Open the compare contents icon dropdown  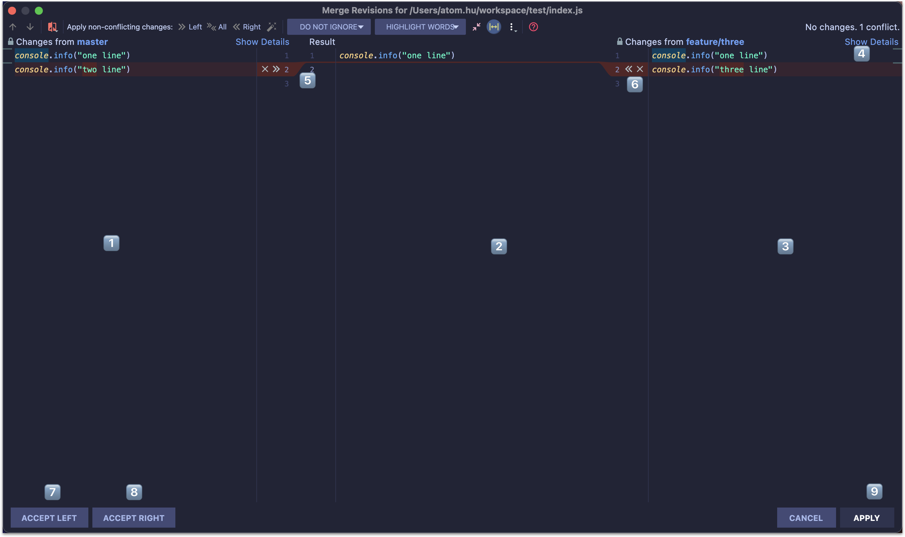(x=53, y=27)
